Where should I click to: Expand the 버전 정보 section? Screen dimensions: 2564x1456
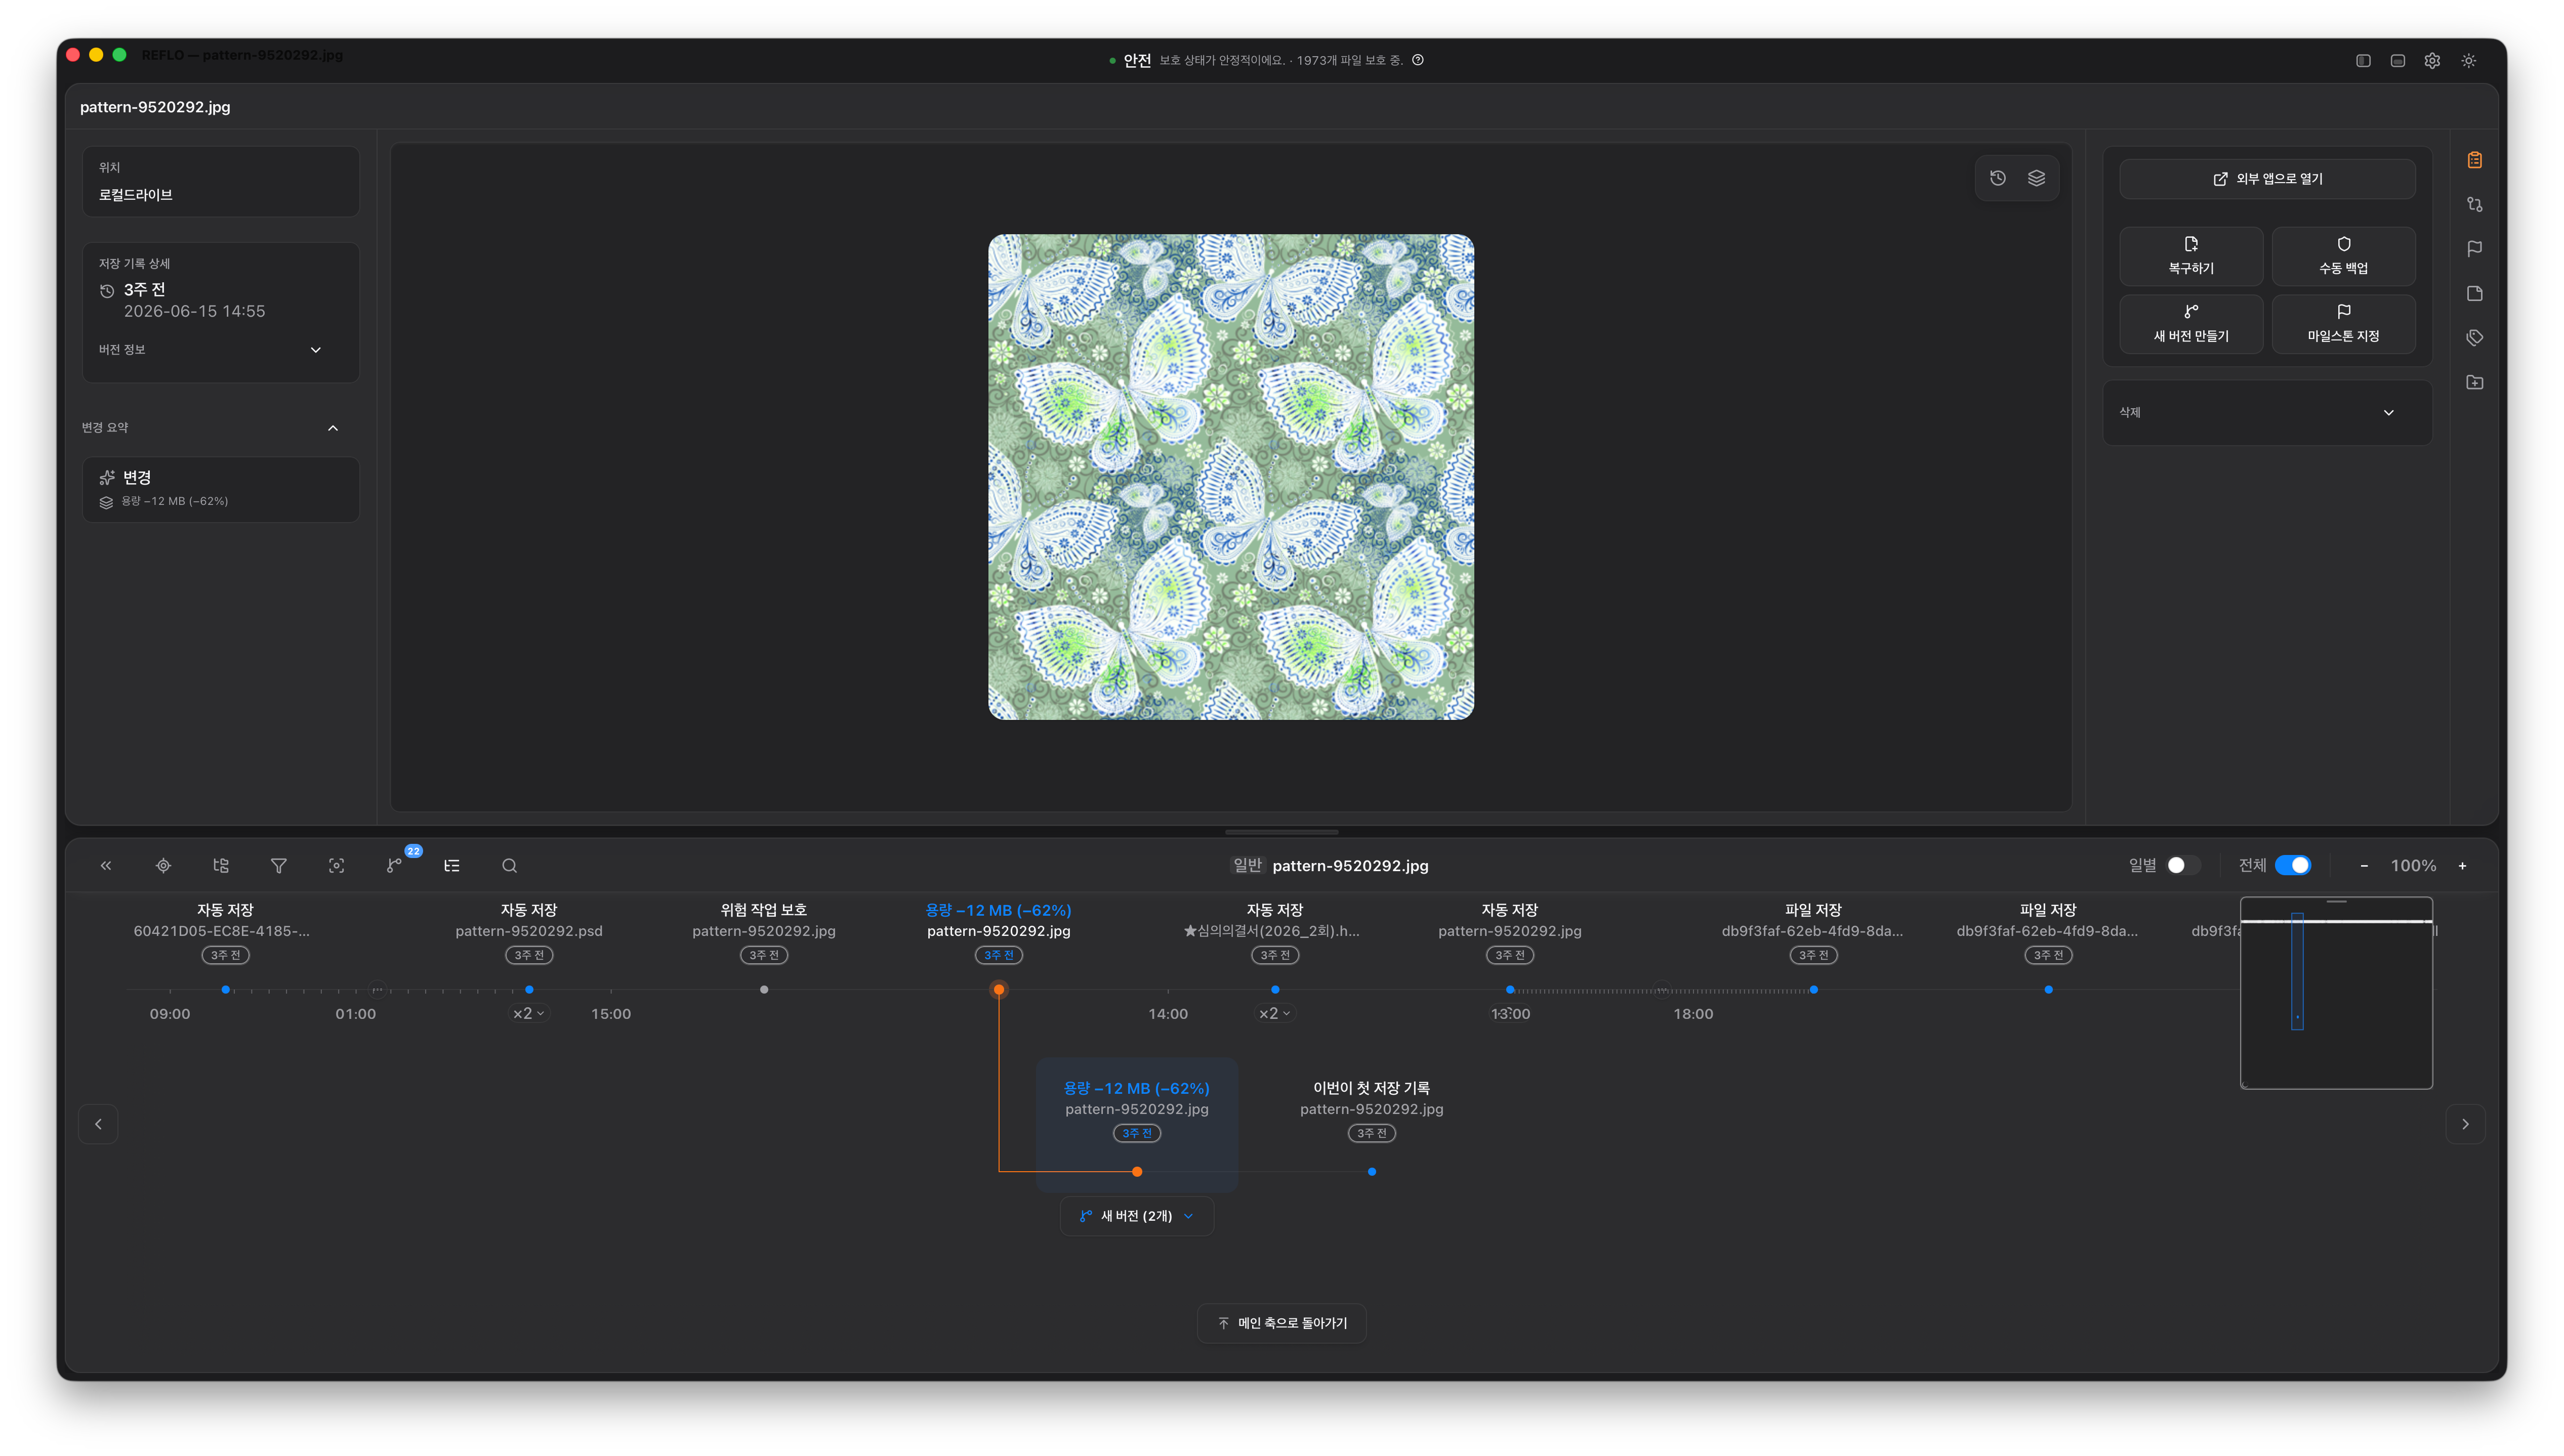pyautogui.click(x=210, y=349)
